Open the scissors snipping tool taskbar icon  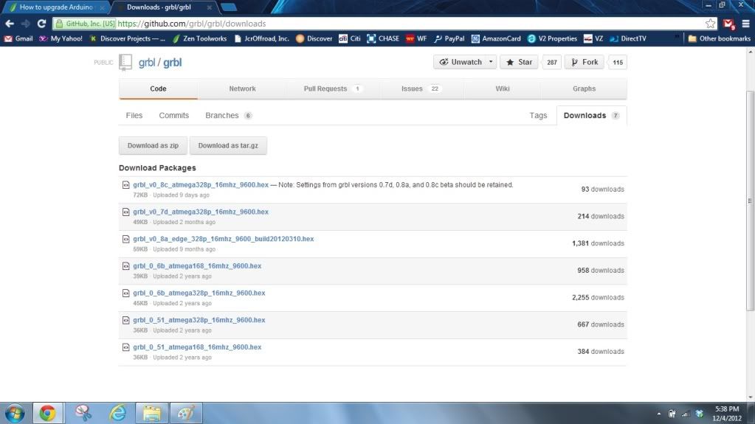tap(83, 414)
